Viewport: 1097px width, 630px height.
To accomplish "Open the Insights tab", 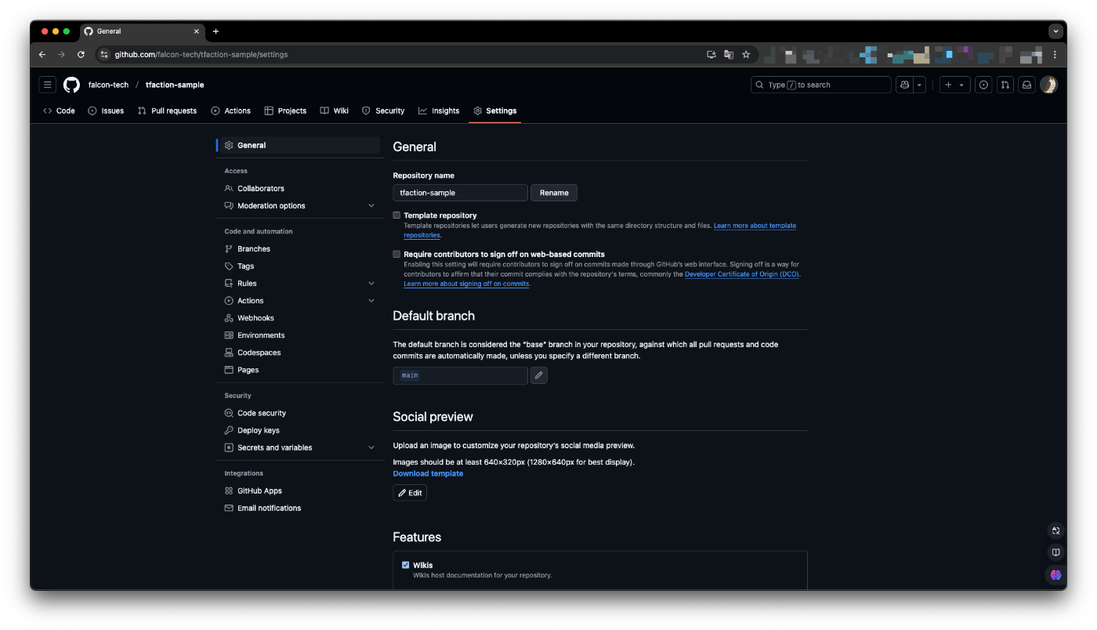I will pos(439,110).
